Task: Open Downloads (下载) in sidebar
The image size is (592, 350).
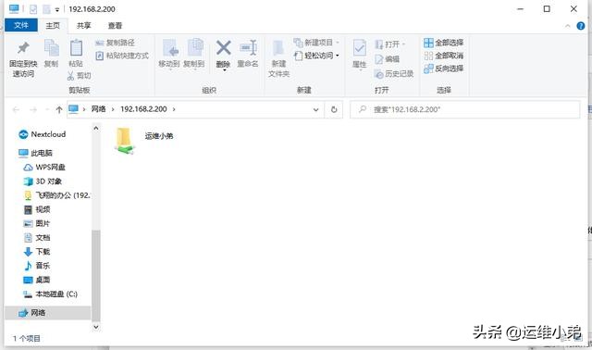Action: pos(37,252)
